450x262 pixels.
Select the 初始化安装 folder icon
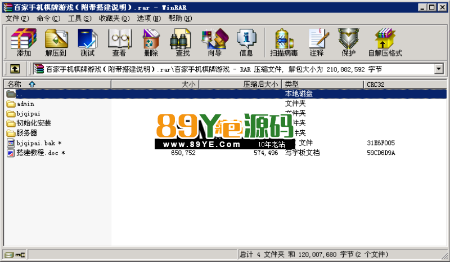tap(11, 123)
